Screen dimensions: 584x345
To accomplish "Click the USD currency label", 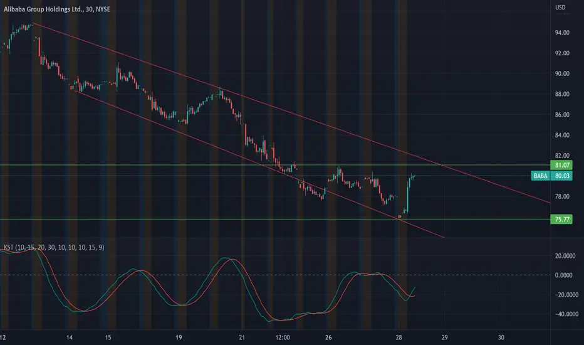I will click(x=560, y=8).
